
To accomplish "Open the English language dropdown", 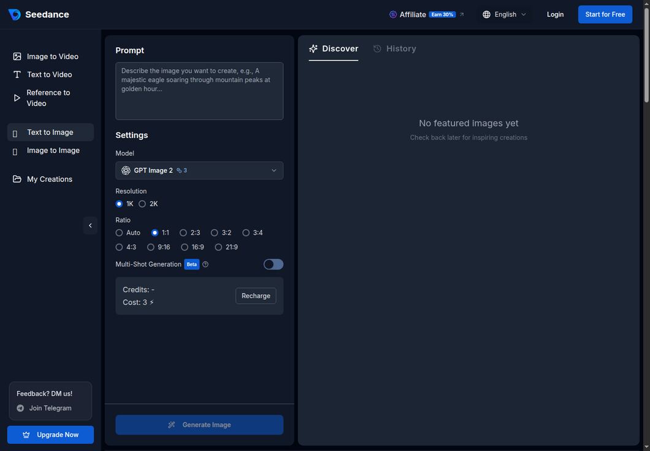I will [505, 15].
